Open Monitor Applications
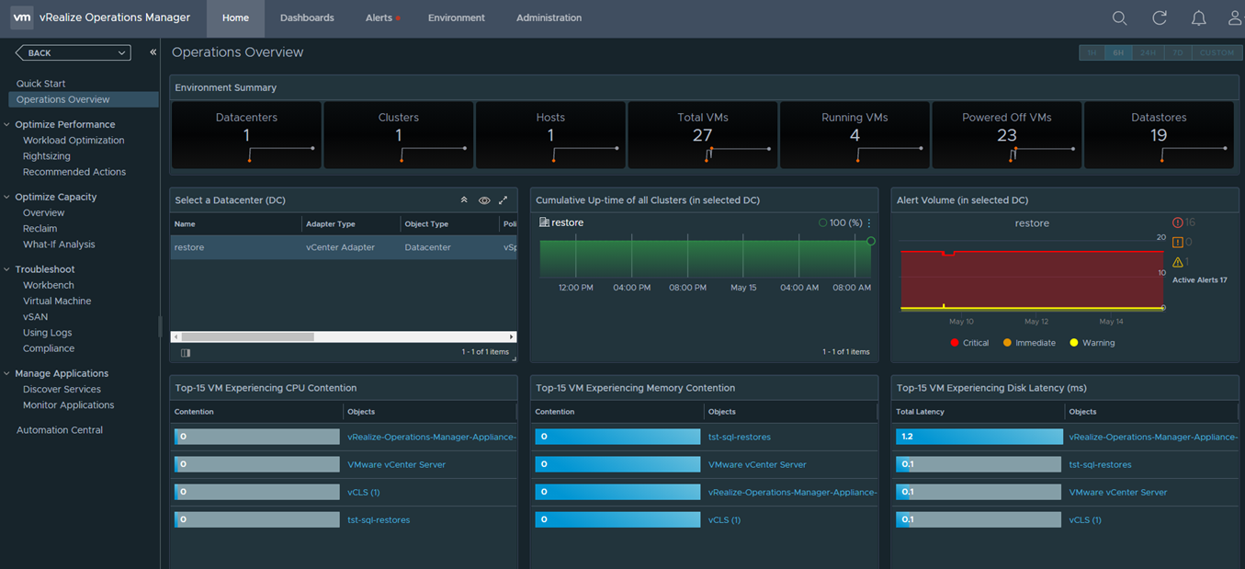The image size is (1245, 569). coord(69,405)
